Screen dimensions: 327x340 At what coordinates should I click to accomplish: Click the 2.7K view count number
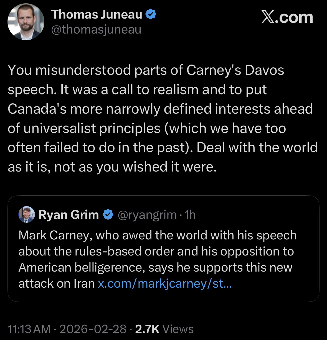click(147, 329)
